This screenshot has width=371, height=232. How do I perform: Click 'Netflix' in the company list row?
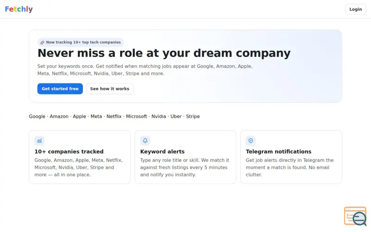114,116
